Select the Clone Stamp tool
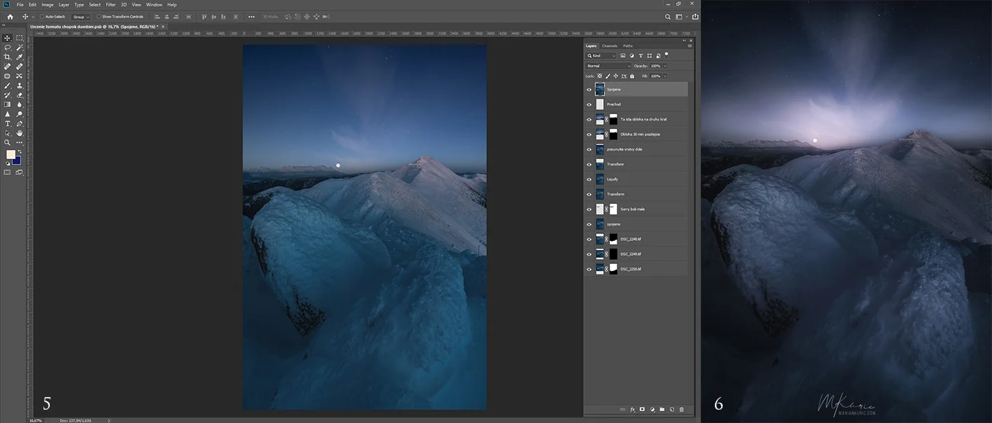The width and height of the screenshot is (992, 423). (20, 85)
